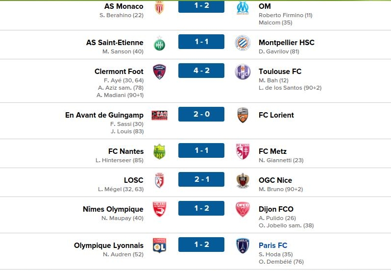
Task: Click the OGC Nice club crest
Action: 243,180
